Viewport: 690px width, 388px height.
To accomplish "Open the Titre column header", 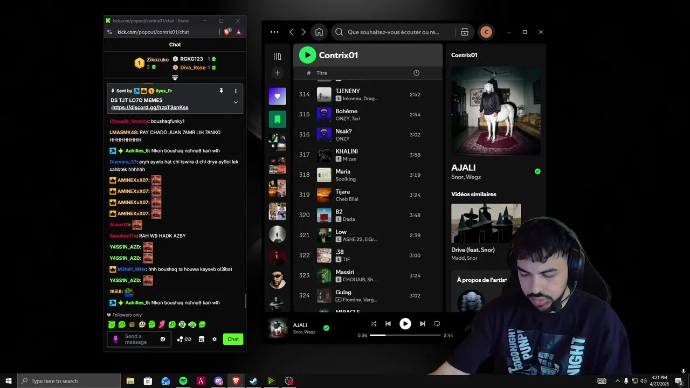I will 322,73.
